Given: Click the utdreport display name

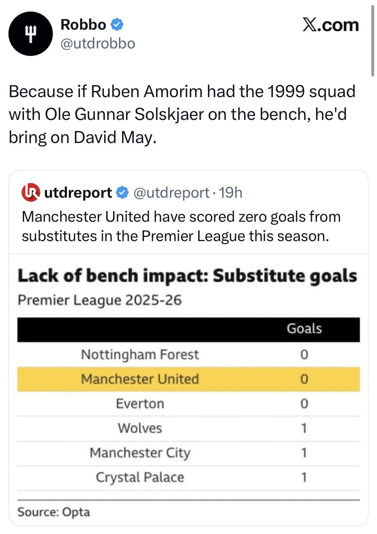Looking at the screenshot, I should click(x=78, y=192).
